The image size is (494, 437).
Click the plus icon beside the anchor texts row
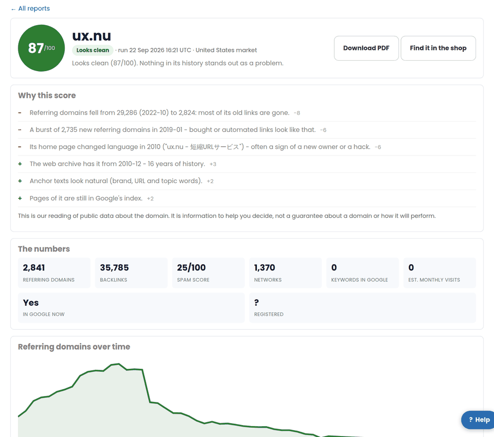20,181
